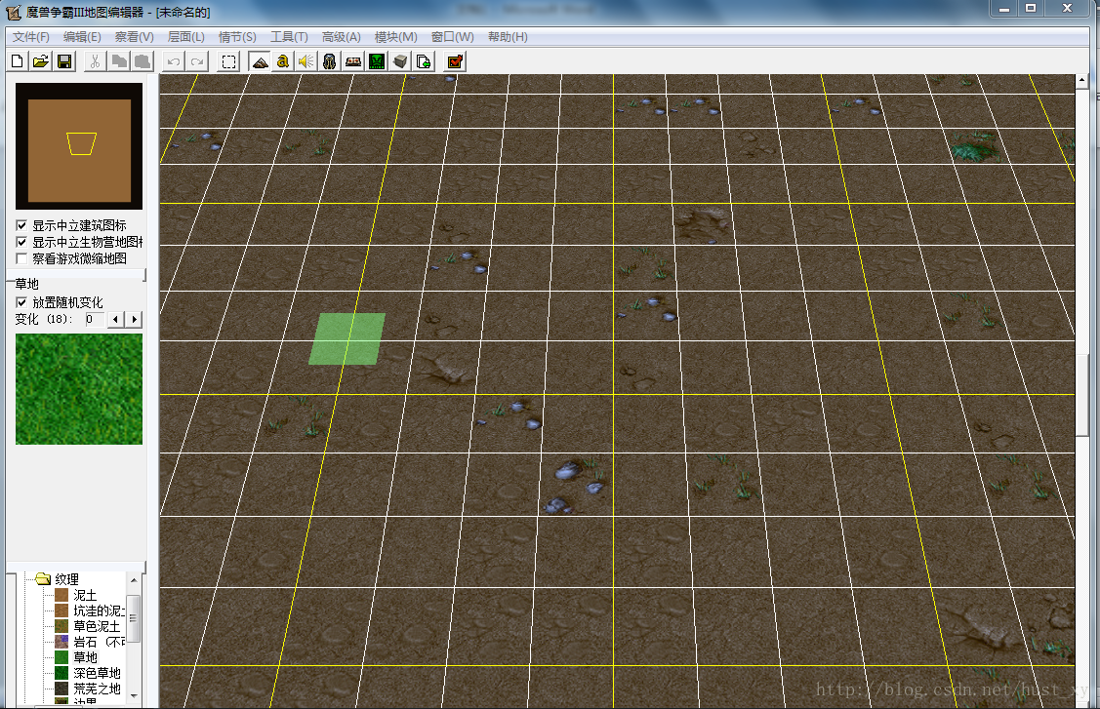
Task: Select the 泥土 texture in the tree
Action: [85, 595]
